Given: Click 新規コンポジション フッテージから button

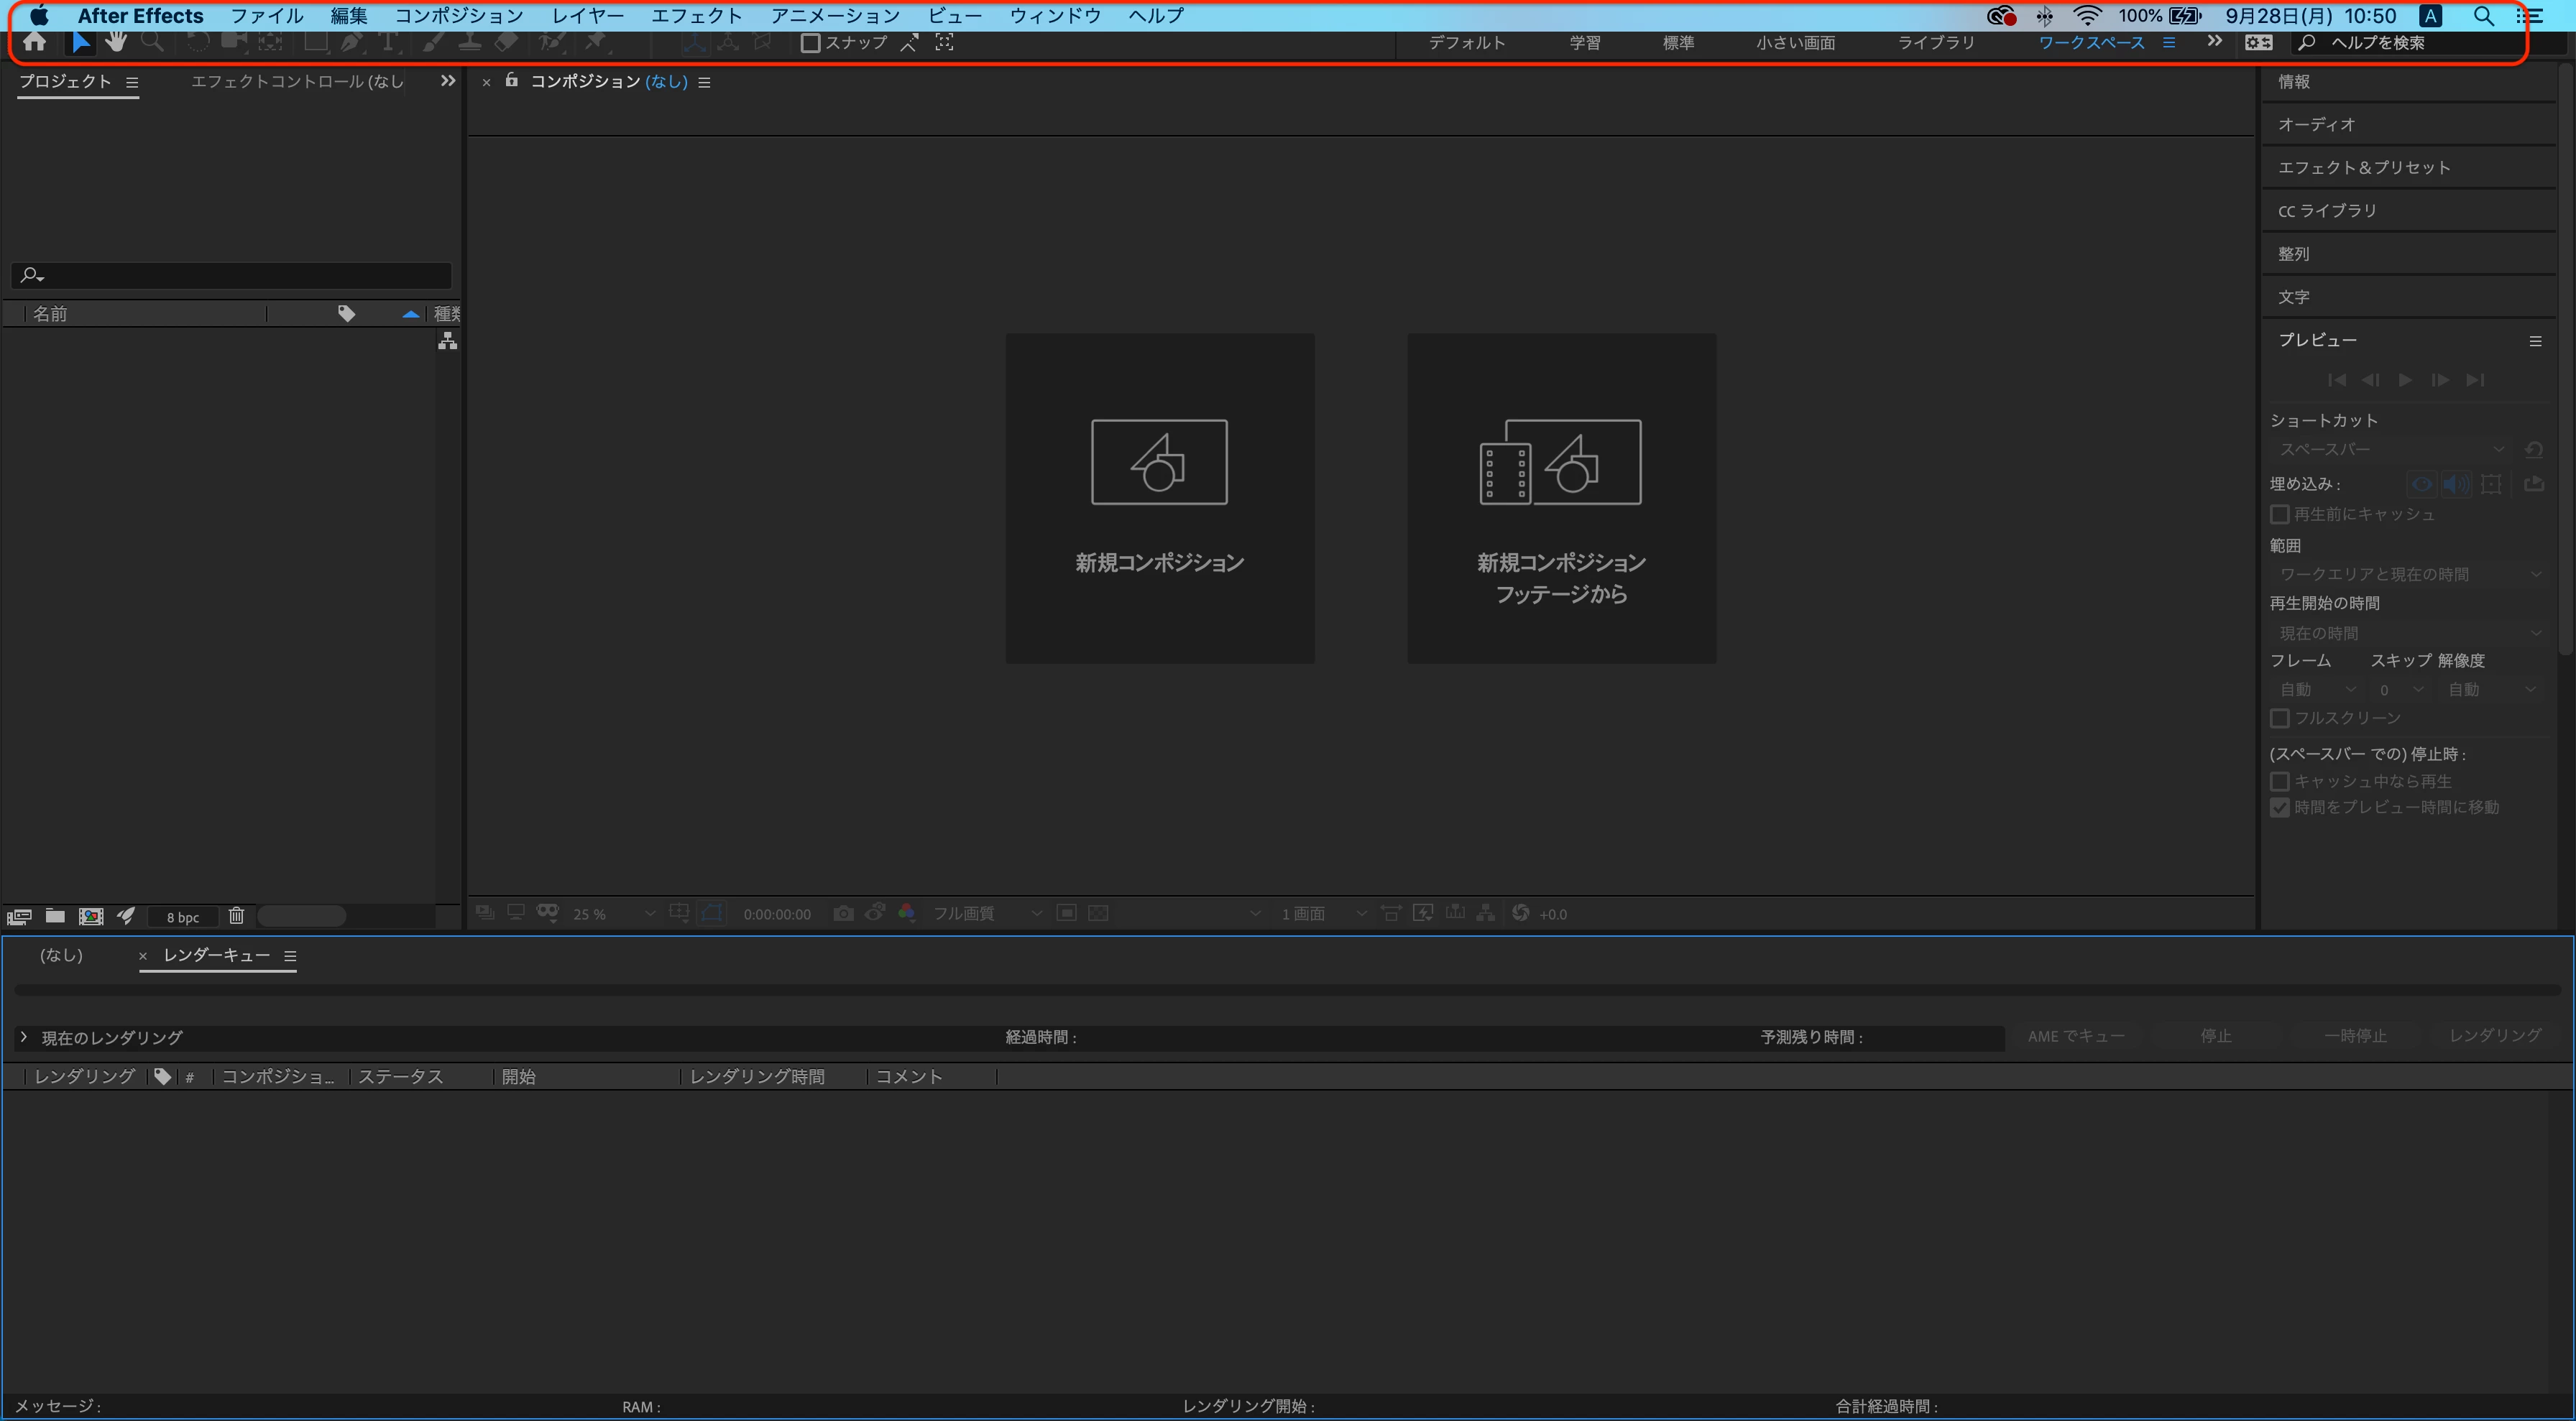Looking at the screenshot, I should pos(1561,498).
